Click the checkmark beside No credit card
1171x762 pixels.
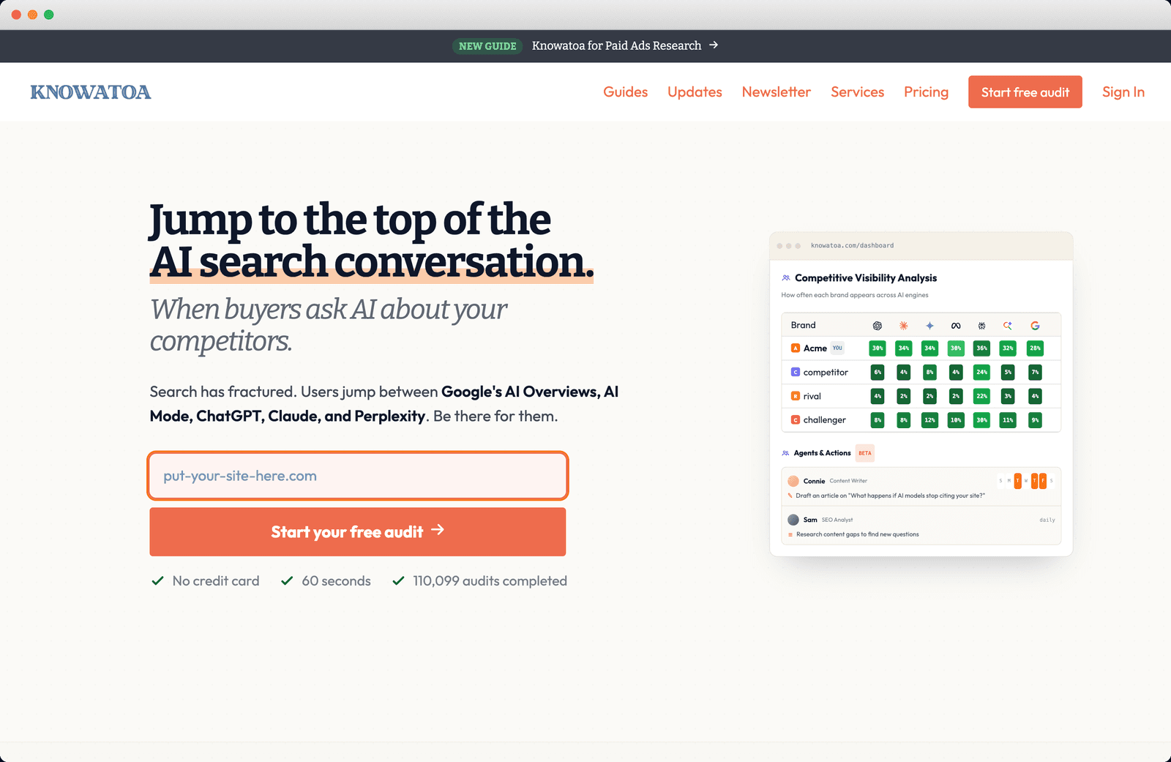[157, 580]
